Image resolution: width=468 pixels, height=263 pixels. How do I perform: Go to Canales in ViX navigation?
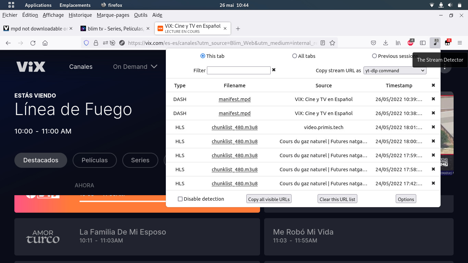coord(81,67)
